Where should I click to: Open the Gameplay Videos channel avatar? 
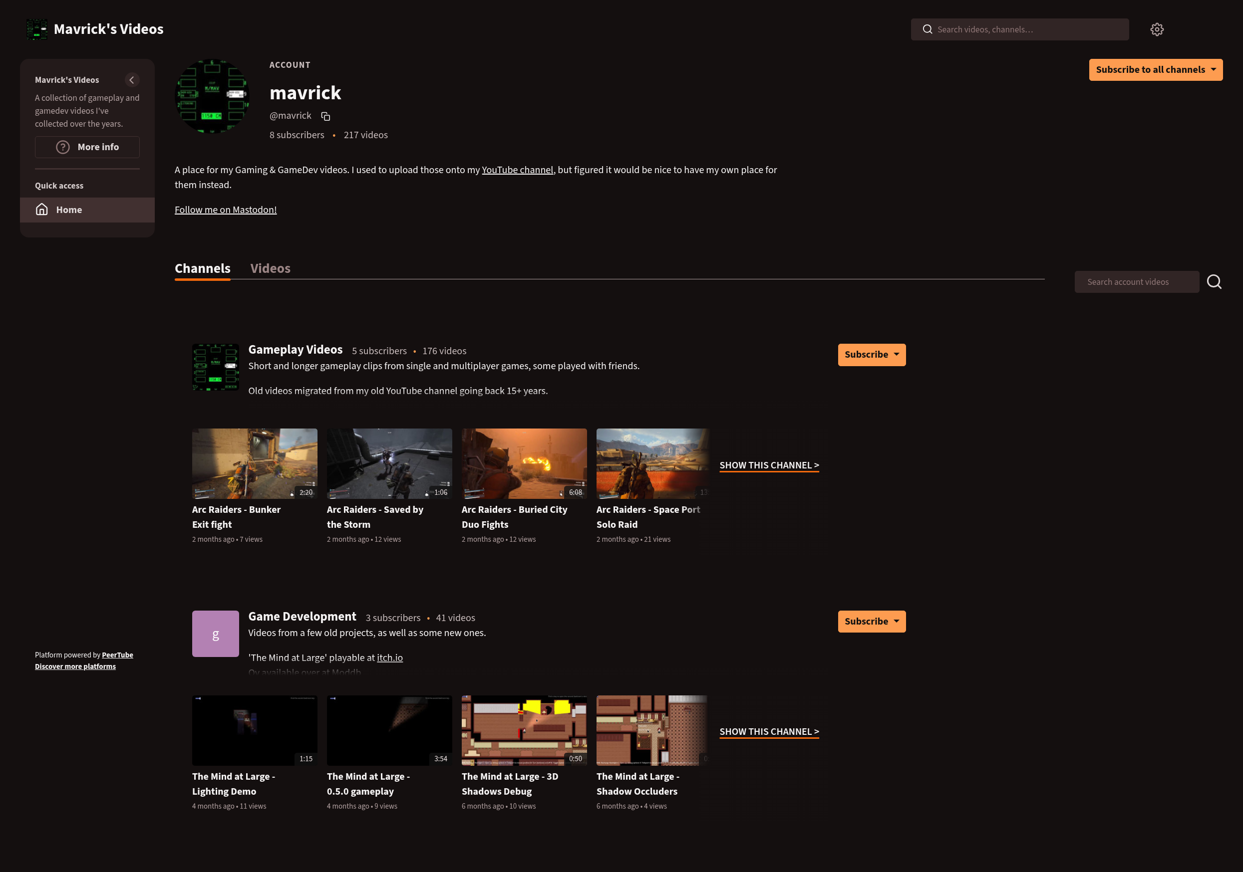[215, 367]
